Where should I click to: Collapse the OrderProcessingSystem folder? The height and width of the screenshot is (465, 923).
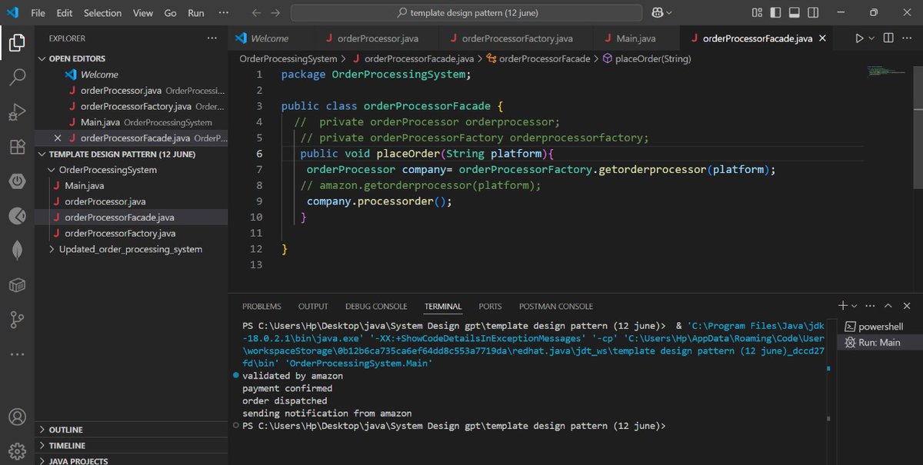[x=108, y=170]
